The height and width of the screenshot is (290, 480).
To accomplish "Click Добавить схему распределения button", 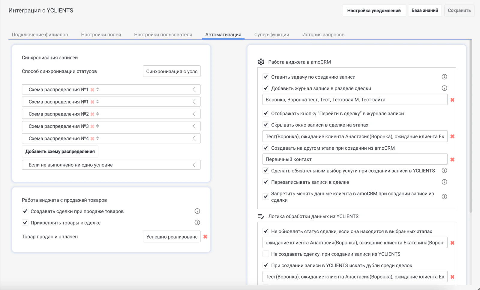I will [60, 151].
